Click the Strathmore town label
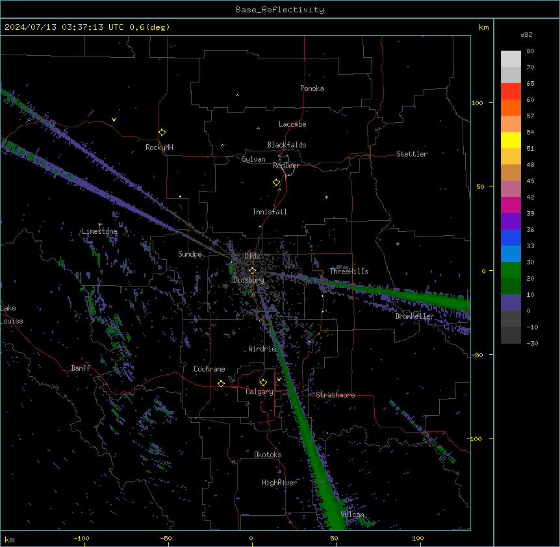Screen dimensions: 560x547 pos(335,395)
